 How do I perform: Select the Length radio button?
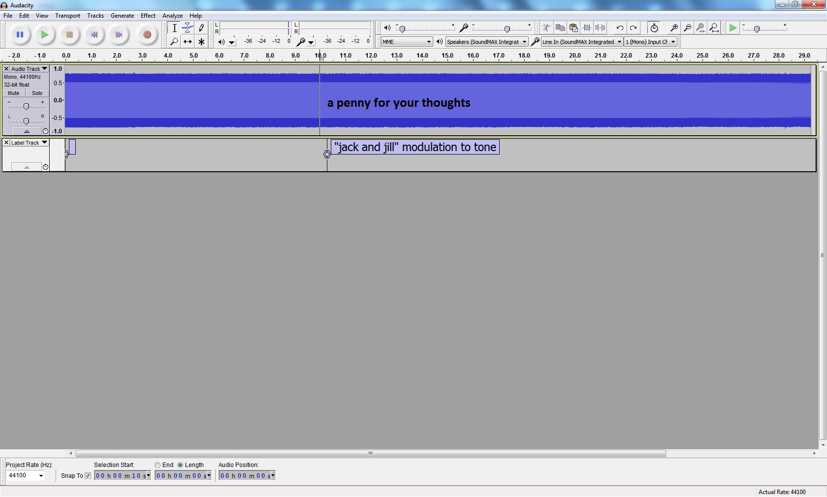pos(180,465)
